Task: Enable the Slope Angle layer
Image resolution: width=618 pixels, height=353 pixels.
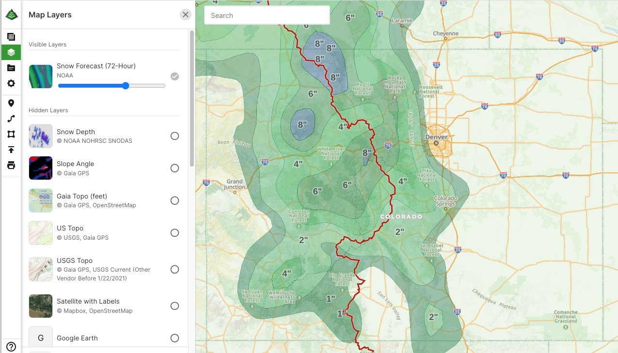Action: (x=175, y=168)
